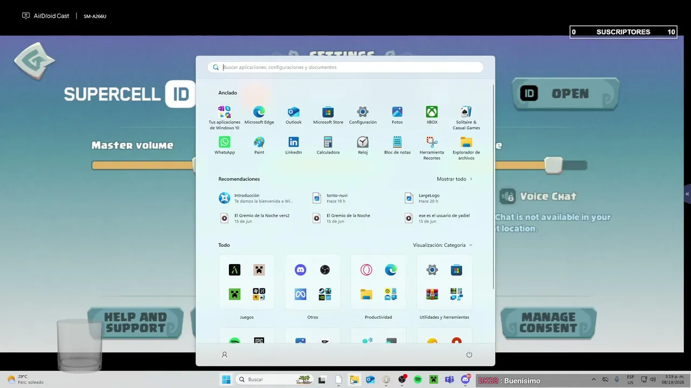This screenshot has height=388, width=691.
Task: Open Configuración in pinned apps
Action: 363,115
